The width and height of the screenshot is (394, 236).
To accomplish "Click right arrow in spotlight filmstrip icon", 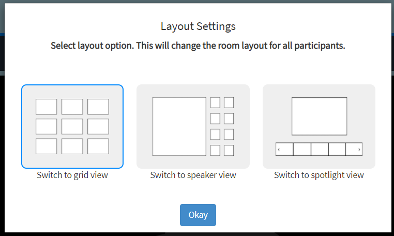I will [x=359, y=150].
